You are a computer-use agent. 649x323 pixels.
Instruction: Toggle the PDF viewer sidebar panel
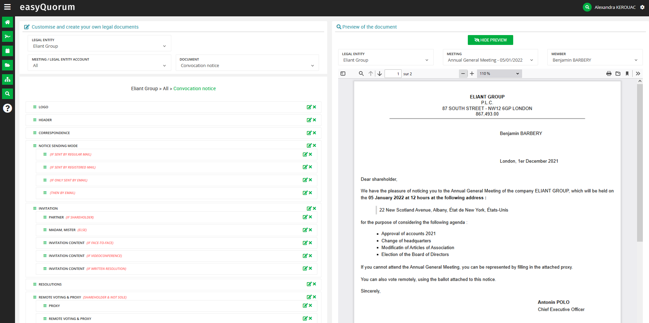(x=343, y=74)
